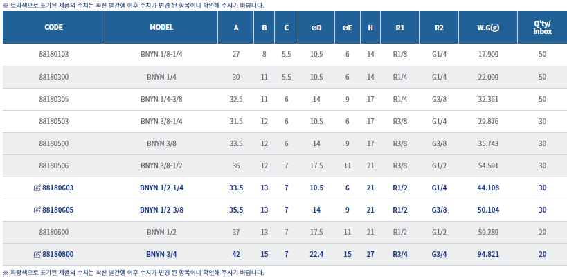Open product code 88180103
The image size is (567, 279).
[54, 54]
